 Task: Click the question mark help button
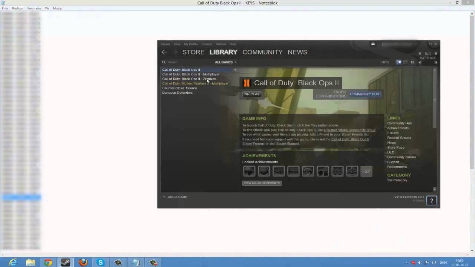(x=432, y=201)
